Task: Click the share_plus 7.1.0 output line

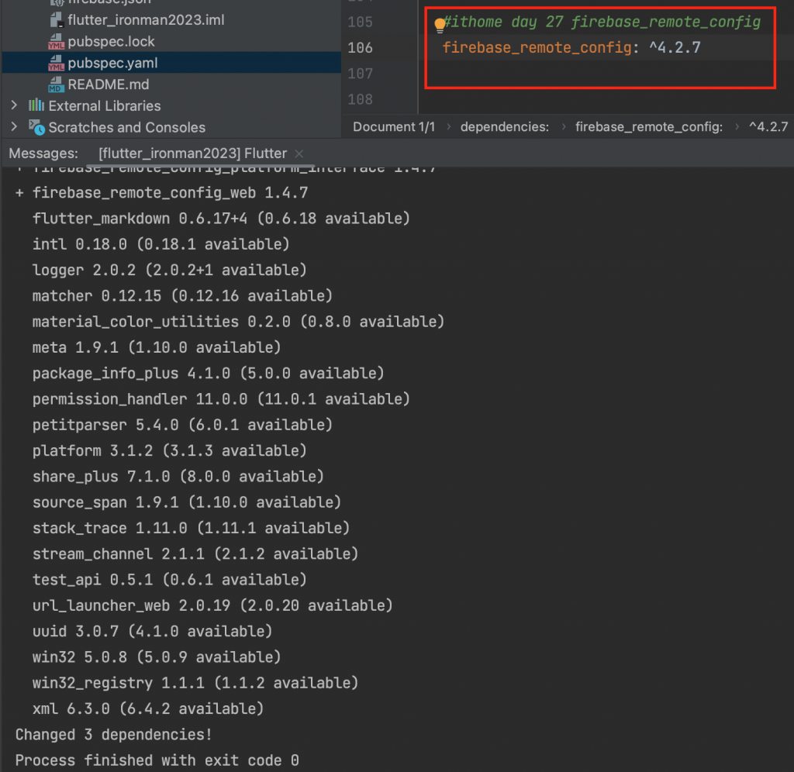Action: (x=178, y=477)
